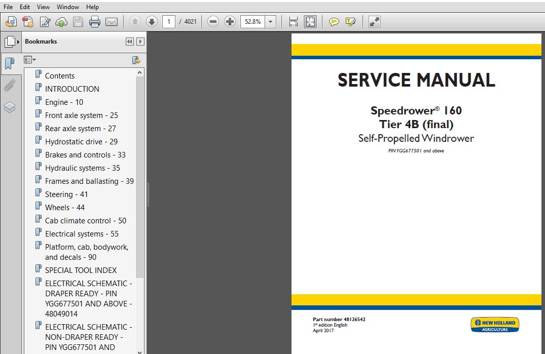The image size is (545, 354).
Task: Click the full screen expand icon
Action: [374, 22]
